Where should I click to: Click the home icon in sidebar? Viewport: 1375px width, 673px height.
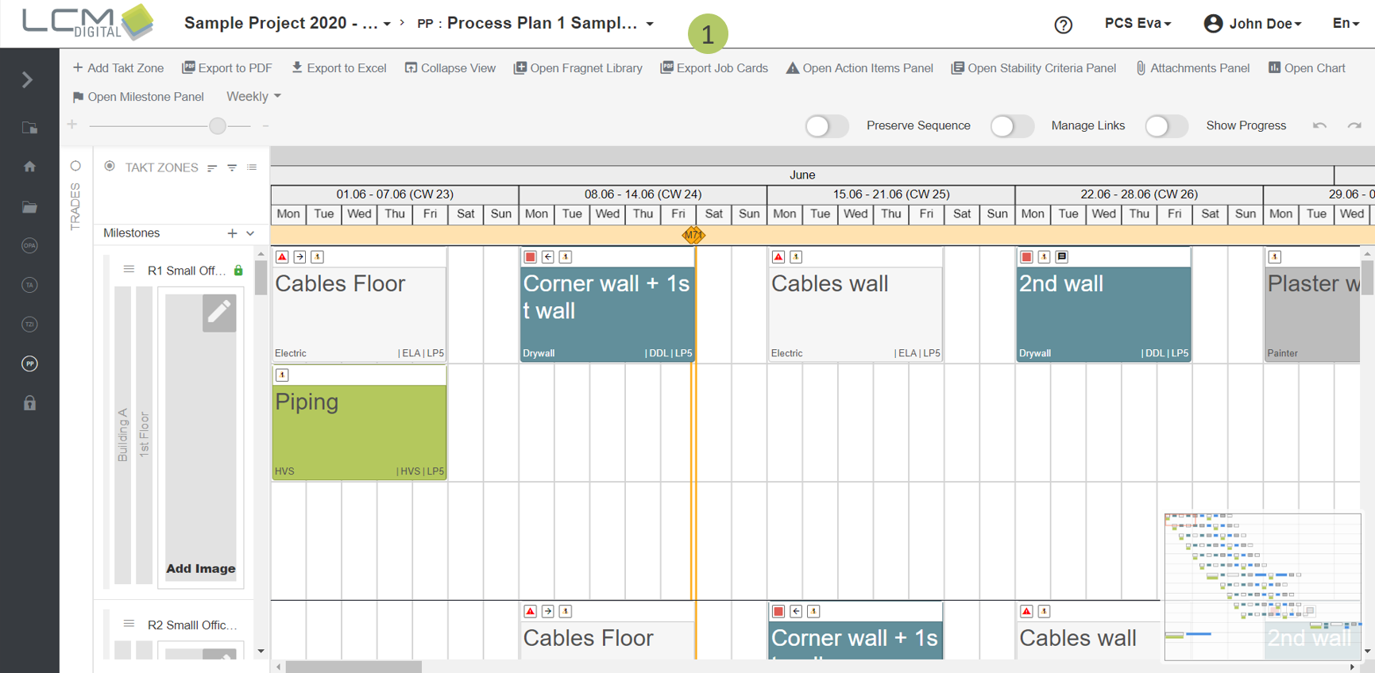(x=29, y=167)
